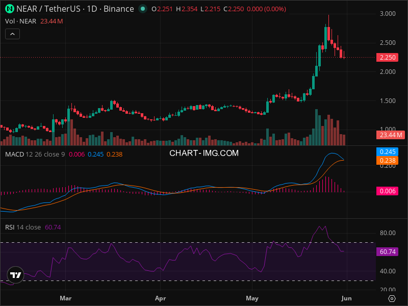This screenshot has height=306, width=408.
Task: Click the orange 0.238 signal axis label
Action: coord(387,161)
